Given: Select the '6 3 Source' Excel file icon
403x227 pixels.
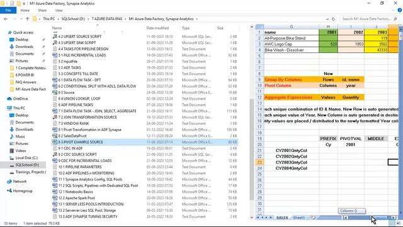Looking at the screenshot, I should [55, 92].
